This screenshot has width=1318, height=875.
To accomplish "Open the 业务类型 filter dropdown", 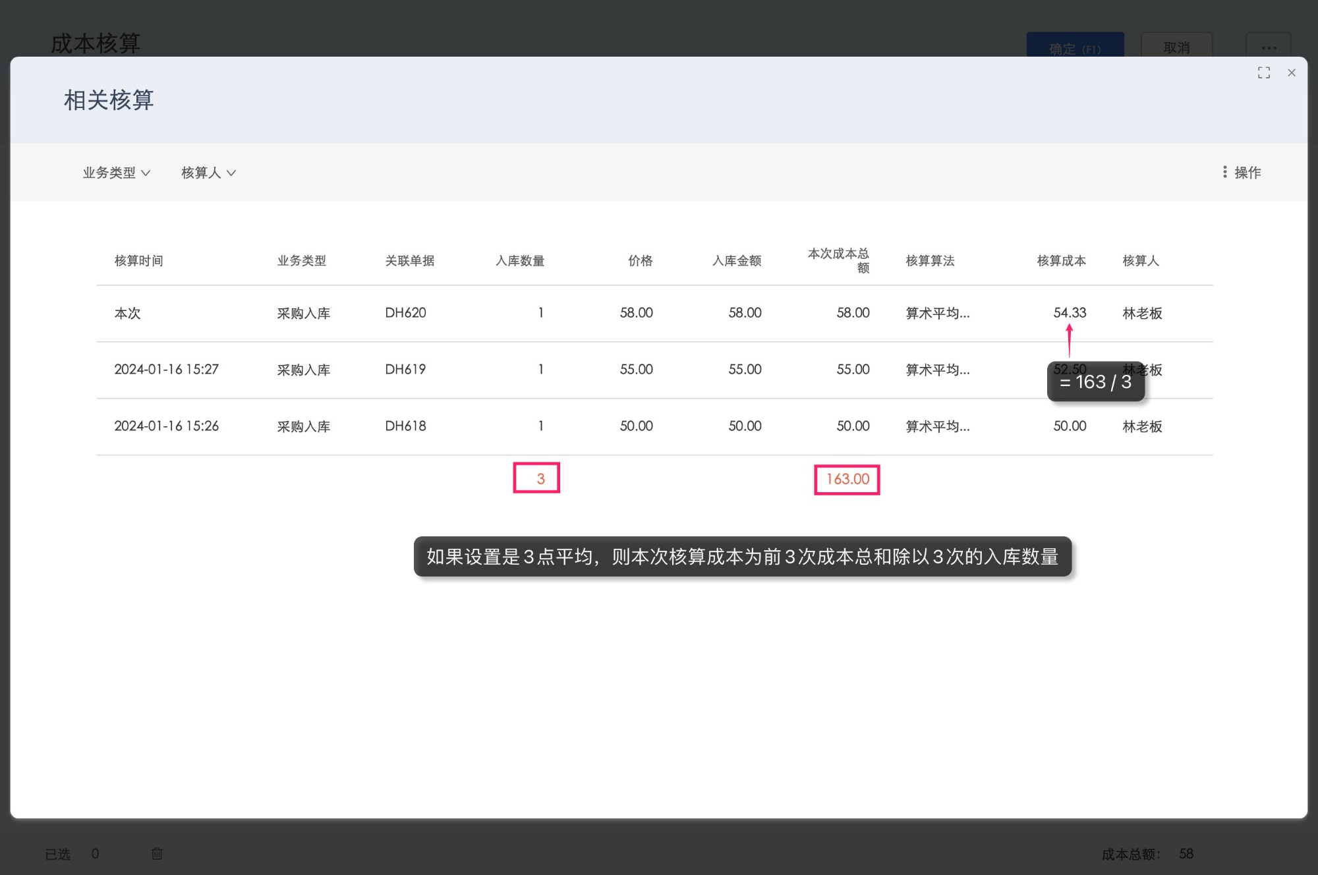I will [116, 172].
